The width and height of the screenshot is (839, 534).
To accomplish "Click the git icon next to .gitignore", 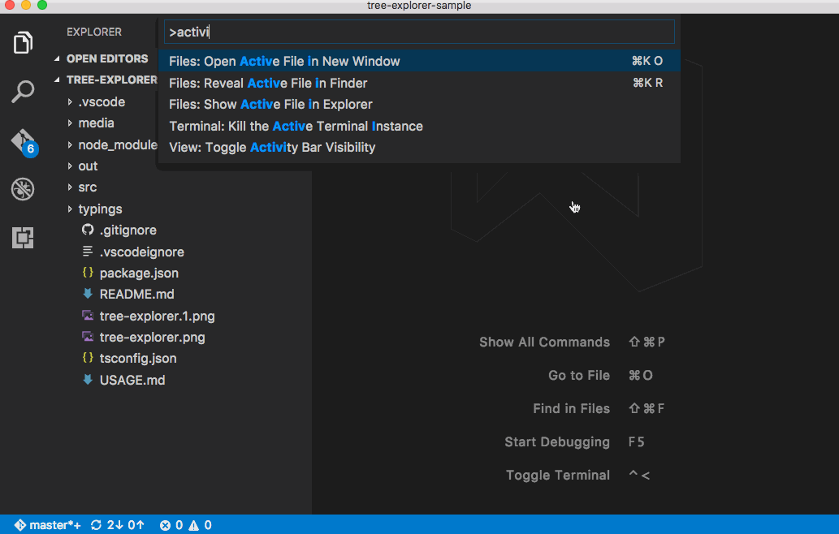I will tap(87, 230).
